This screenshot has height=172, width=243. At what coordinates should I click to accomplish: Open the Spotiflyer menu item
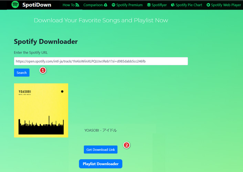tap(159, 5)
